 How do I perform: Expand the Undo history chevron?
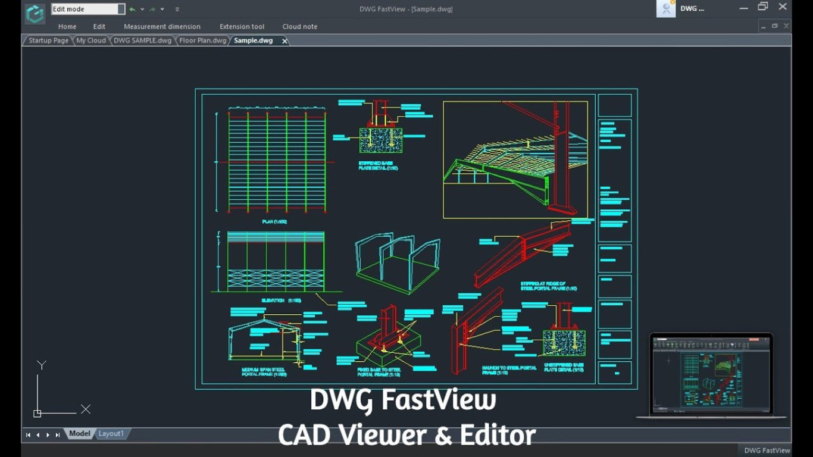click(x=142, y=9)
